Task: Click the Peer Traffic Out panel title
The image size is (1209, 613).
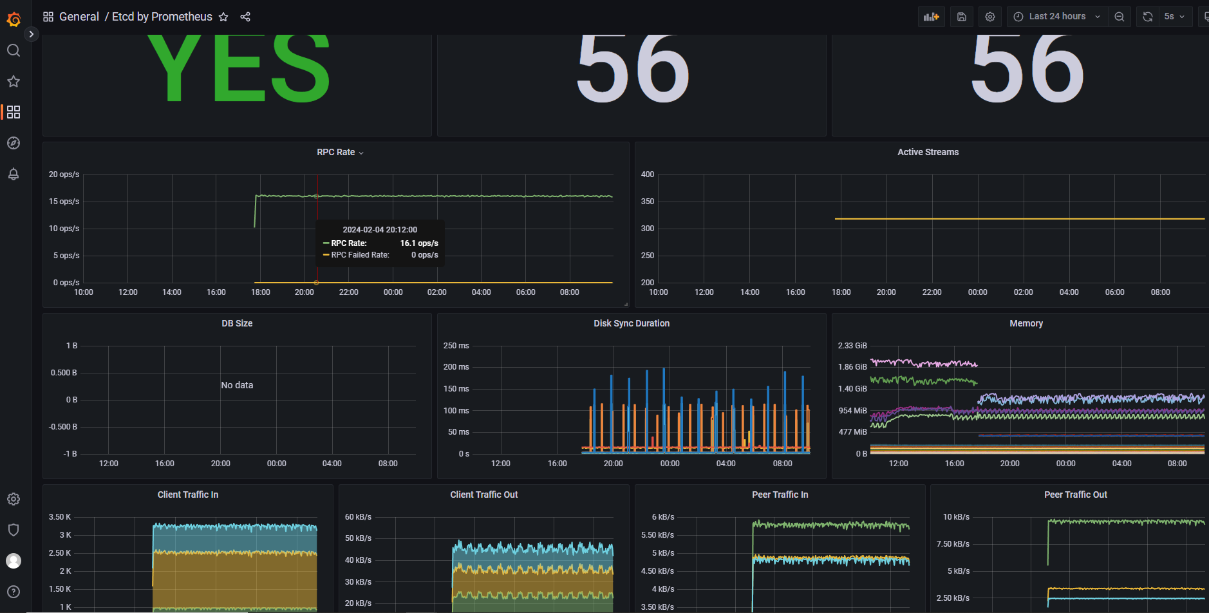Action: 1076,495
